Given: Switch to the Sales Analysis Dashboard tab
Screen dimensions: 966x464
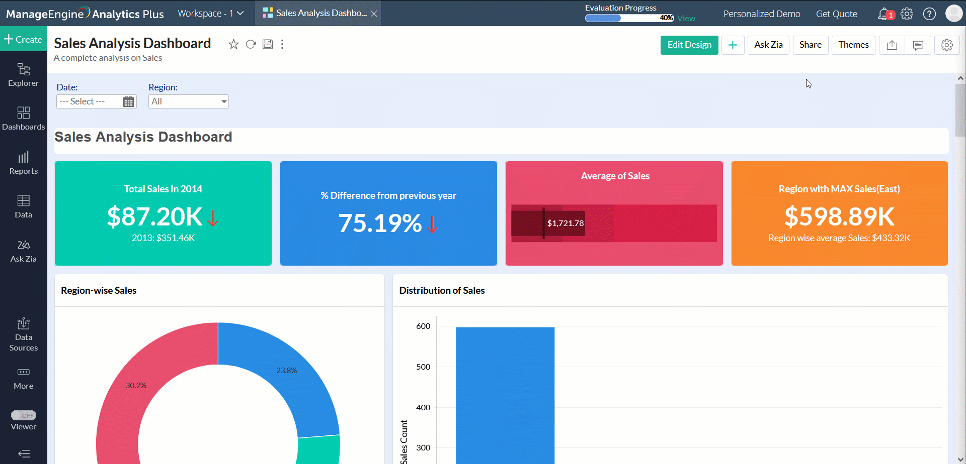Looking at the screenshot, I should pyautogui.click(x=317, y=14).
